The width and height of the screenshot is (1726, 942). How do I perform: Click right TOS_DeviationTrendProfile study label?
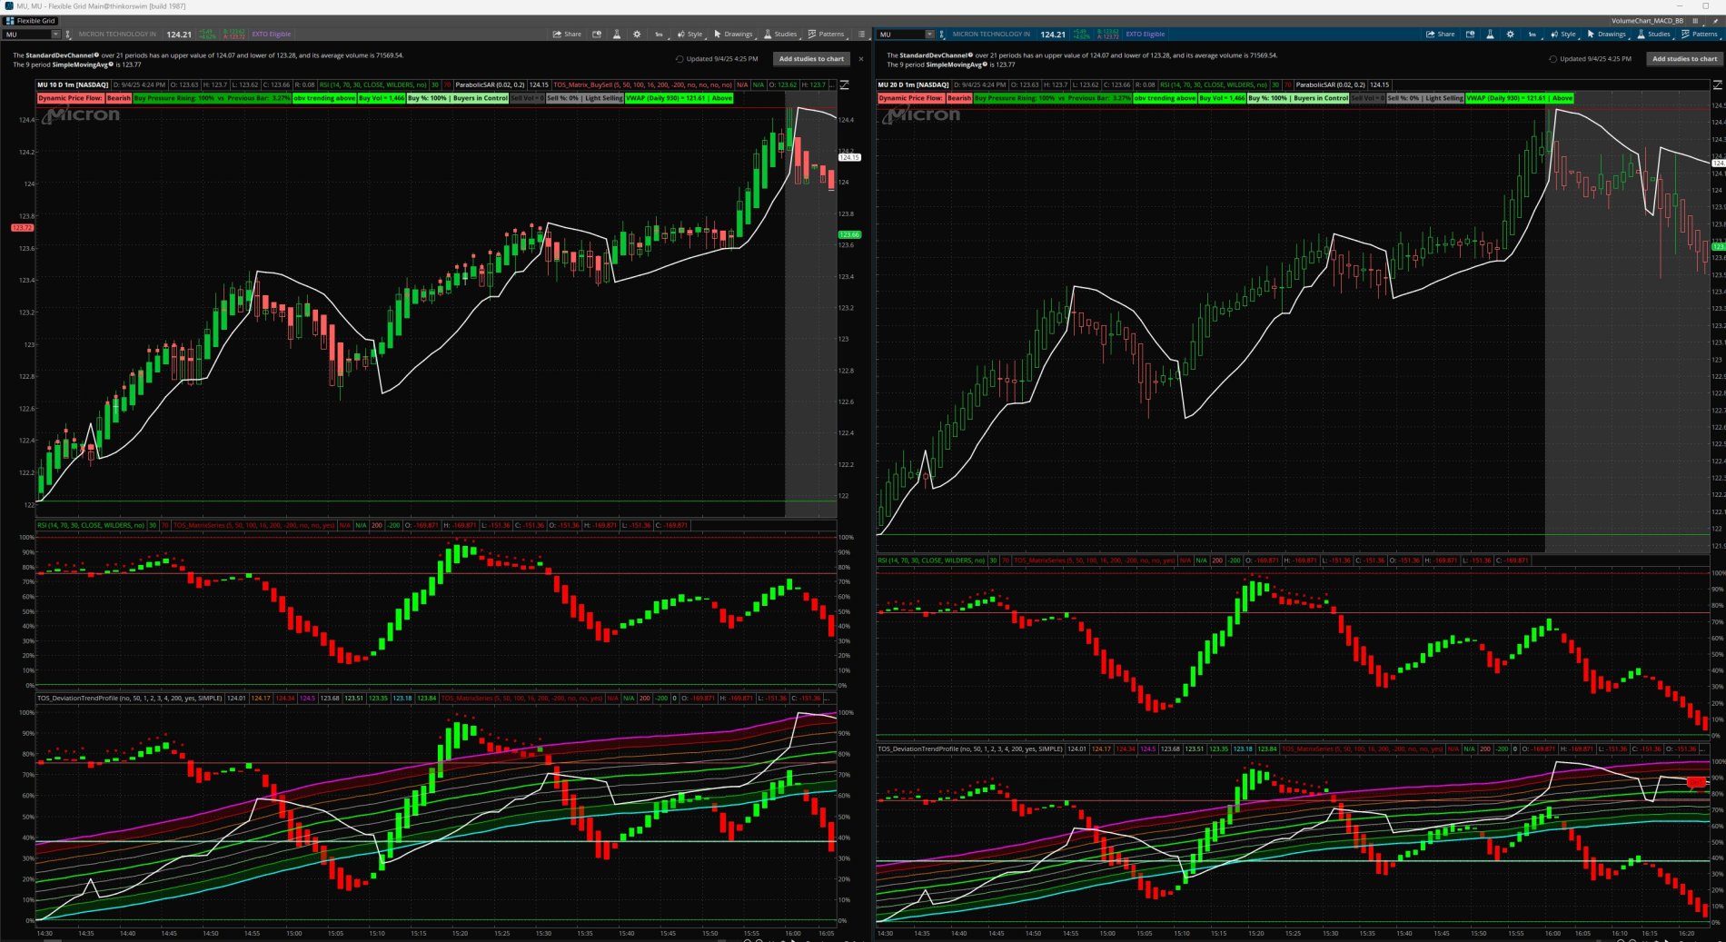(x=969, y=749)
